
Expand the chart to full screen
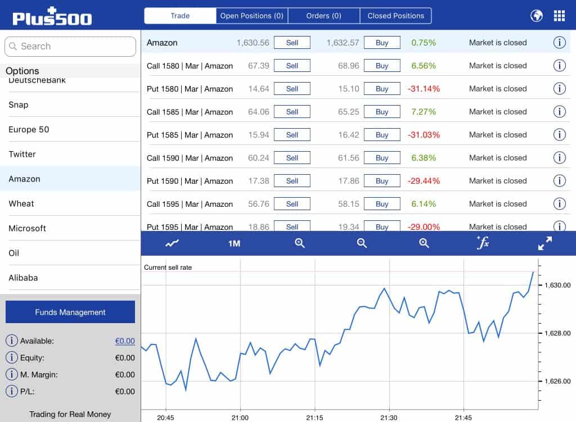pos(544,243)
